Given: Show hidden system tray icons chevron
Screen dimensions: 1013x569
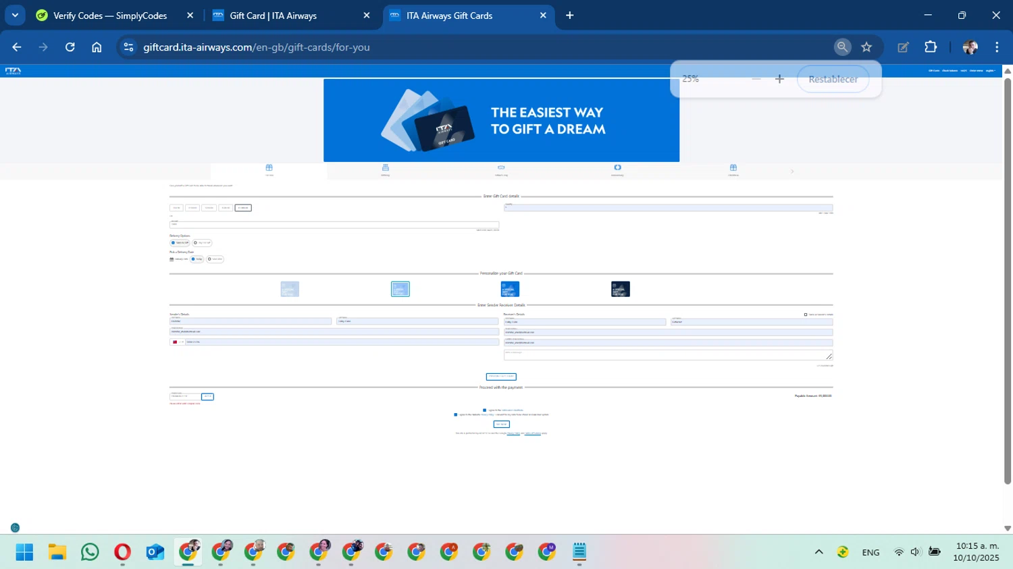Looking at the screenshot, I should 819,552.
